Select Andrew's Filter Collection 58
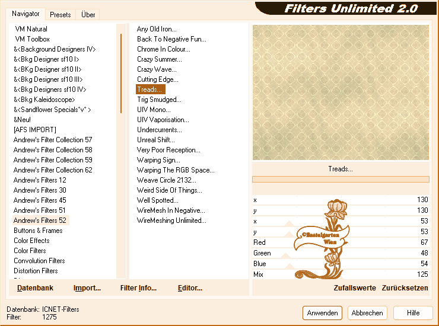This screenshot has height=326, width=439. pos(53,150)
